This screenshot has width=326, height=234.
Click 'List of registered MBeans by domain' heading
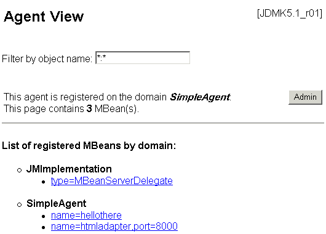click(89, 145)
